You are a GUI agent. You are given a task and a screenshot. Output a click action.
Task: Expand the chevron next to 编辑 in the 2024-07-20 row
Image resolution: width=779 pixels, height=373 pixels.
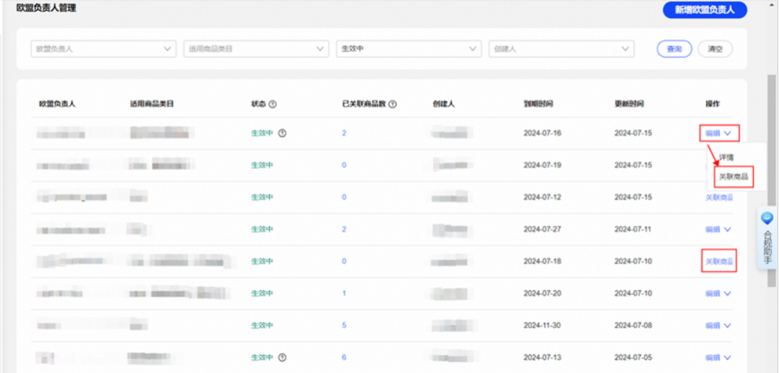(x=728, y=294)
